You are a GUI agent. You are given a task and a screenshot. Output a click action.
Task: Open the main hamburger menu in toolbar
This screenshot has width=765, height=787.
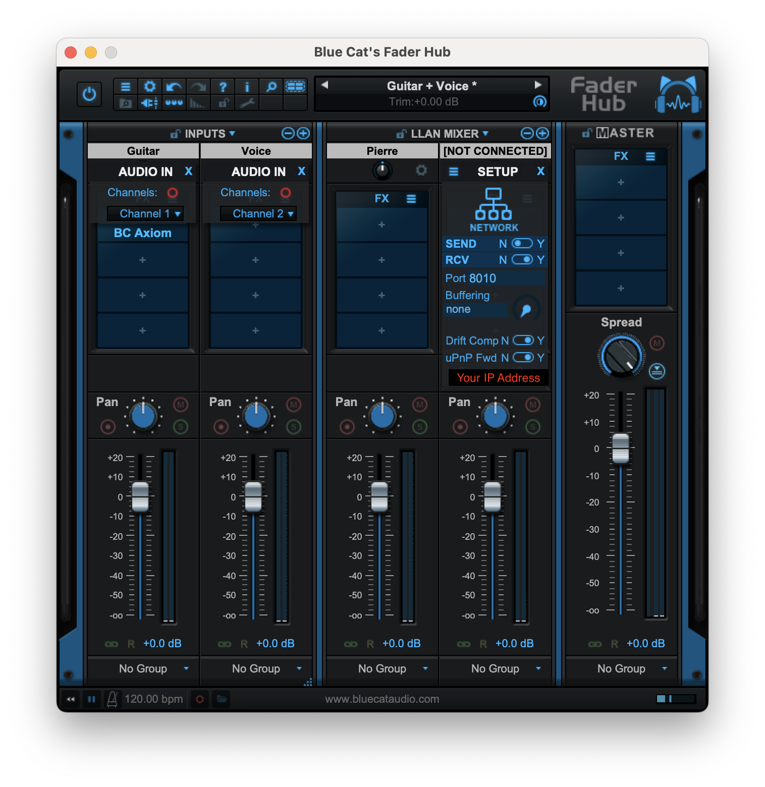click(x=126, y=87)
